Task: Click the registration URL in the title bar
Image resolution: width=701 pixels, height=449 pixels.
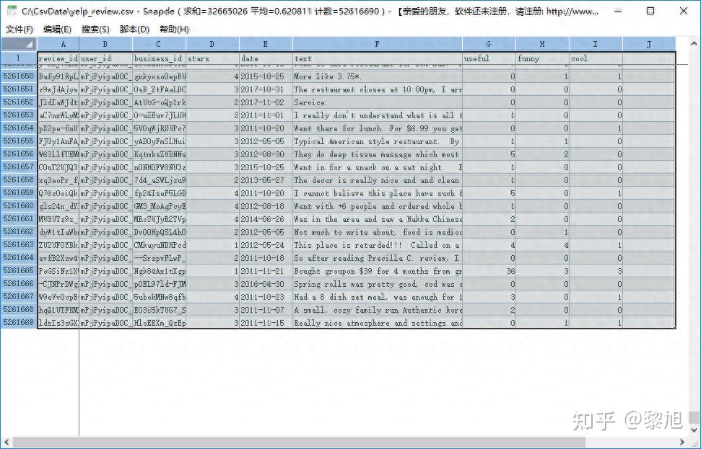Action: click(x=573, y=11)
